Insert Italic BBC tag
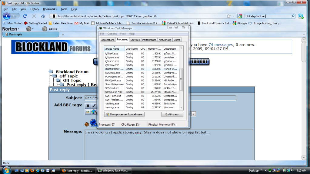The width and height of the screenshot is (310, 174). [94, 106]
